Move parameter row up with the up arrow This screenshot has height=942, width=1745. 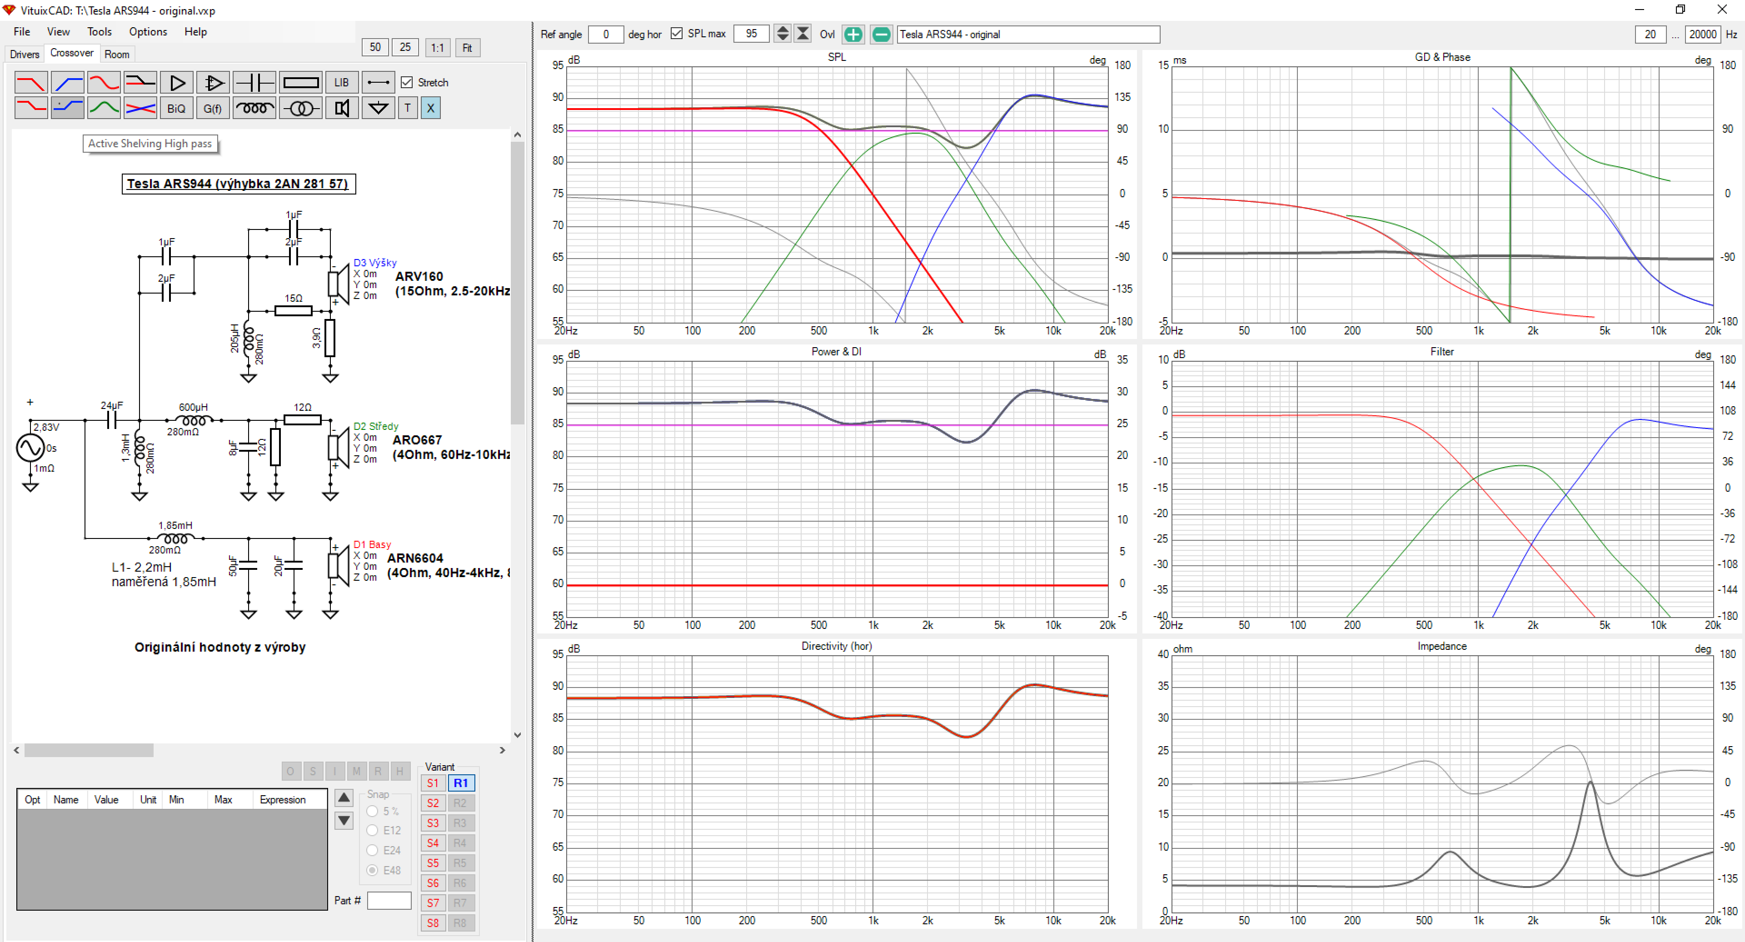pos(344,798)
